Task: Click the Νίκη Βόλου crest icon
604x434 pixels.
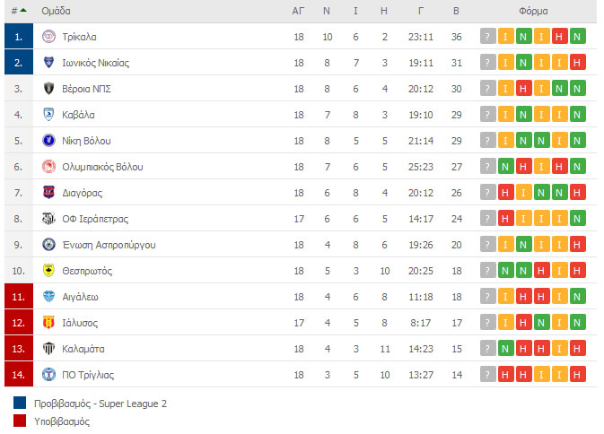Action: click(48, 141)
